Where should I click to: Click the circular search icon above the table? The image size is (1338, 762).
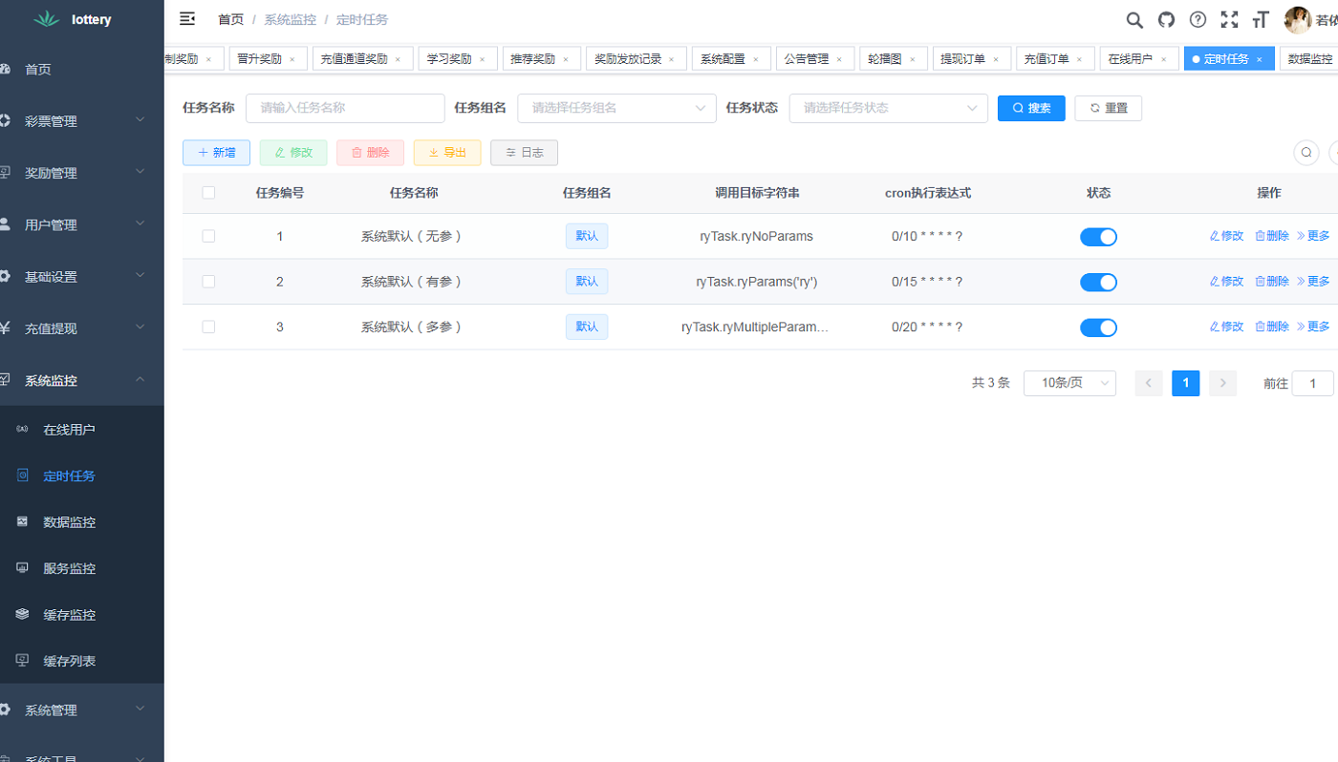(1306, 152)
